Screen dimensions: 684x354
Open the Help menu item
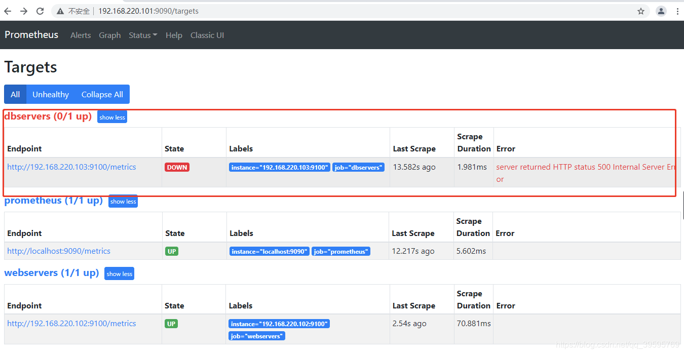[x=174, y=35]
